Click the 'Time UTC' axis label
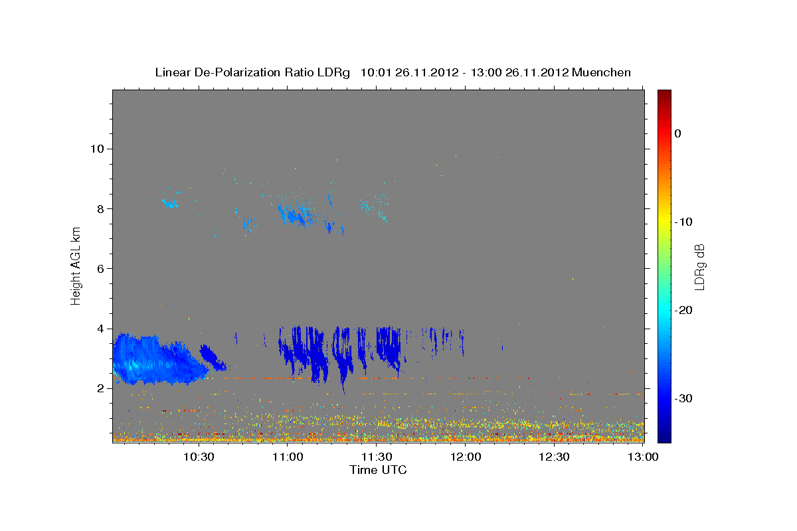 pyautogui.click(x=378, y=470)
